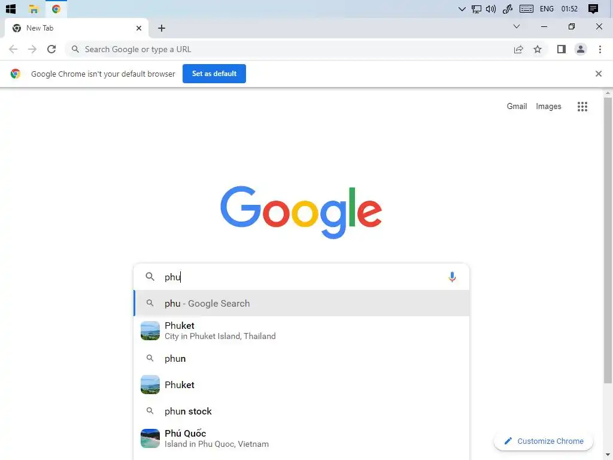Screen dimensions: 613x460
Task: Switch the ENG input language
Action: point(547,9)
